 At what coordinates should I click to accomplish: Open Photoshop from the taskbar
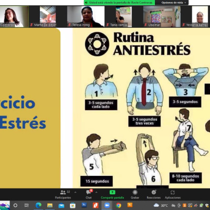point(84,205)
